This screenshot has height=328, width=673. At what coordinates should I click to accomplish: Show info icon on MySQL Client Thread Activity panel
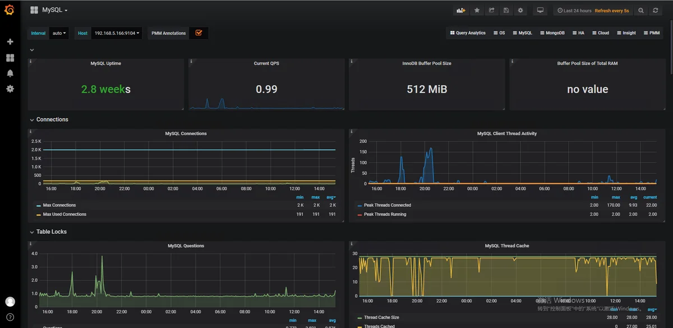(x=351, y=131)
